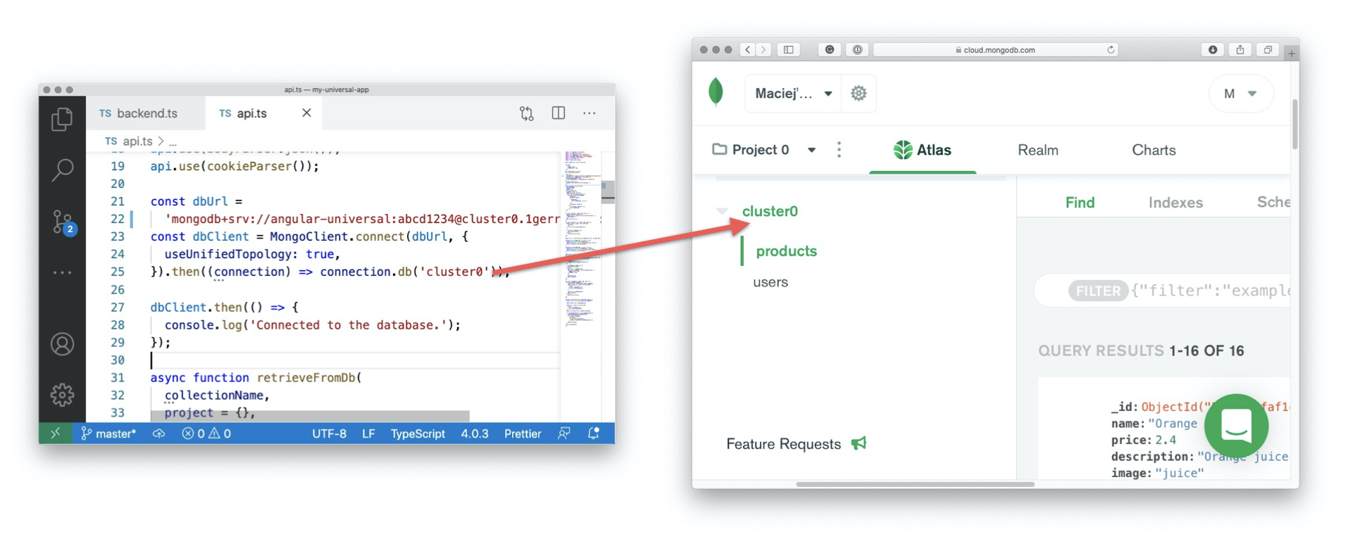Close the api.ts editor tab
1348x544 pixels.
coord(306,113)
